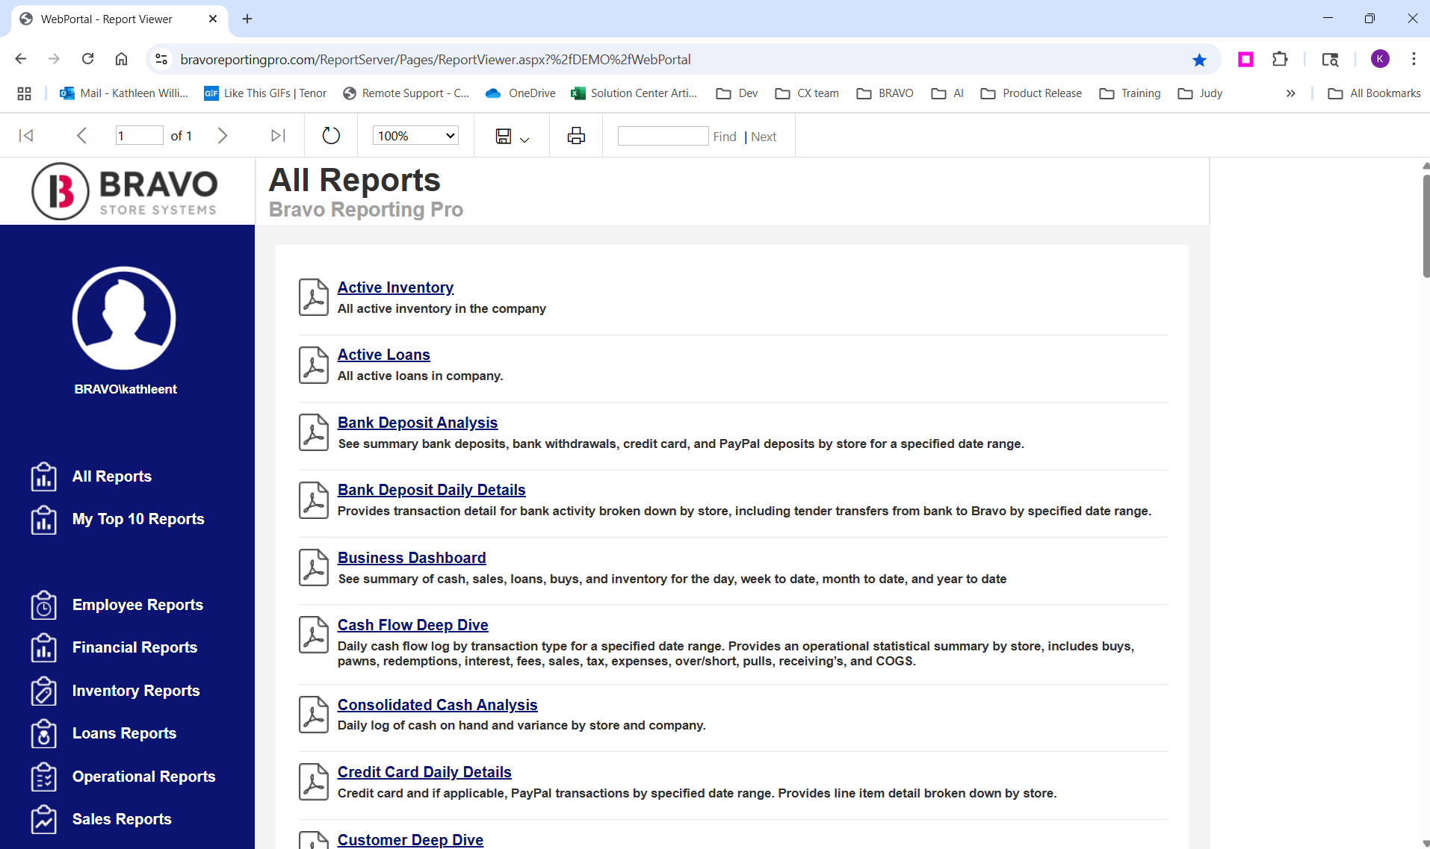Click the Find text input field
Image resolution: width=1430 pixels, height=849 pixels.
pyautogui.click(x=663, y=136)
